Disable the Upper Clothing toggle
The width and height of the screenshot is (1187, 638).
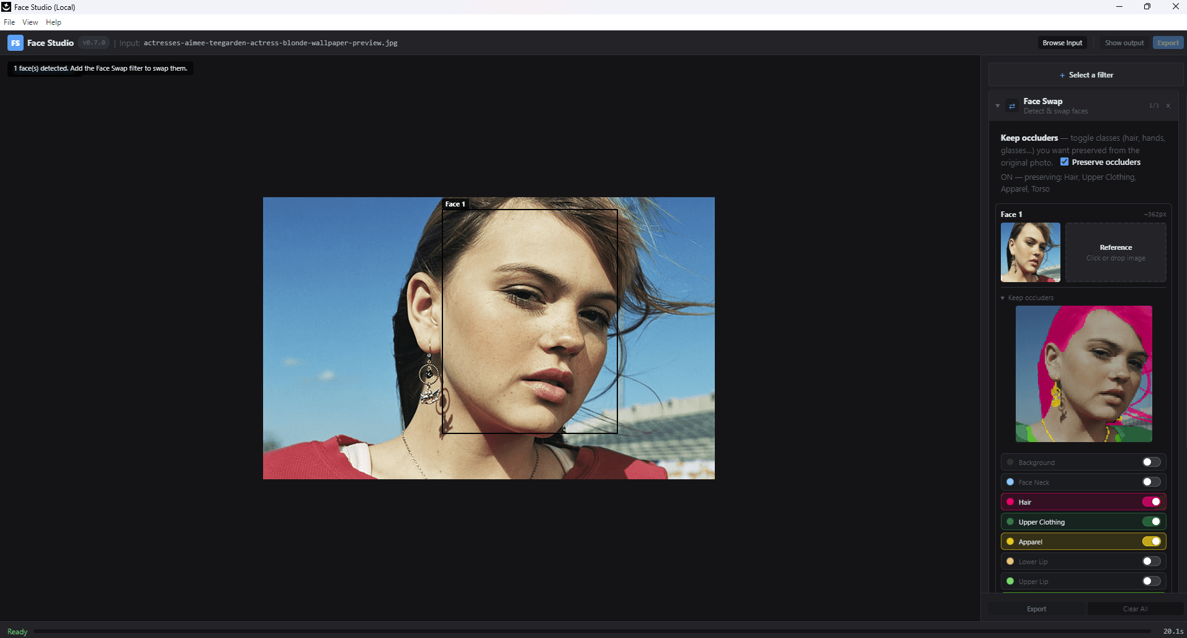pos(1152,521)
